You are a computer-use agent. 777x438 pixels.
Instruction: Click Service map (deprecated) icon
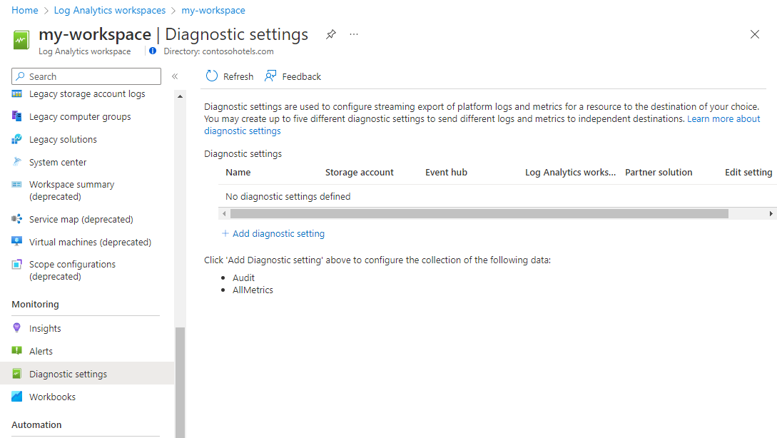pos(17,218)
